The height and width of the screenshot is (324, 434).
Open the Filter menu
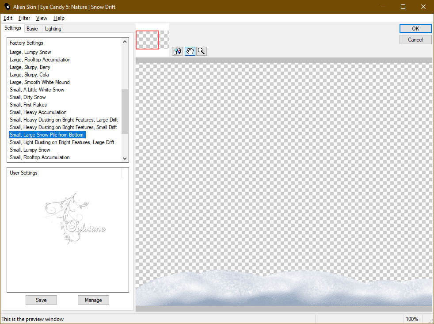24,18
